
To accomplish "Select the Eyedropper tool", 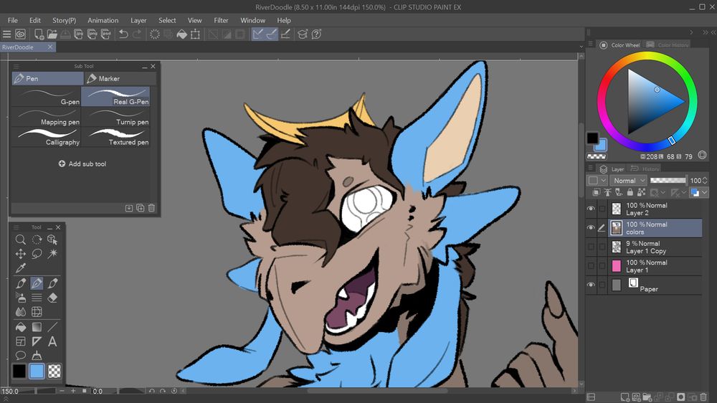I will tap(21, 268).
